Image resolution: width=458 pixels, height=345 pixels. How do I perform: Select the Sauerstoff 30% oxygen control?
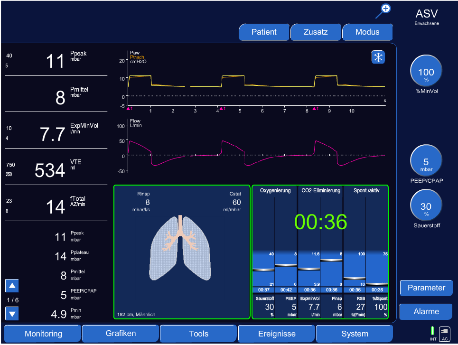tap(426, 206)
